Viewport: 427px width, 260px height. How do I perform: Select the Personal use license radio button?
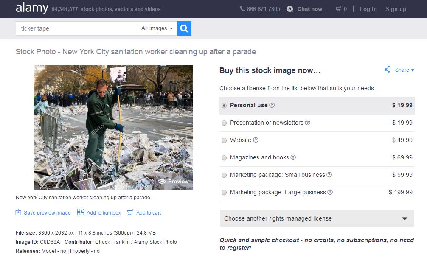pos(224,106)
